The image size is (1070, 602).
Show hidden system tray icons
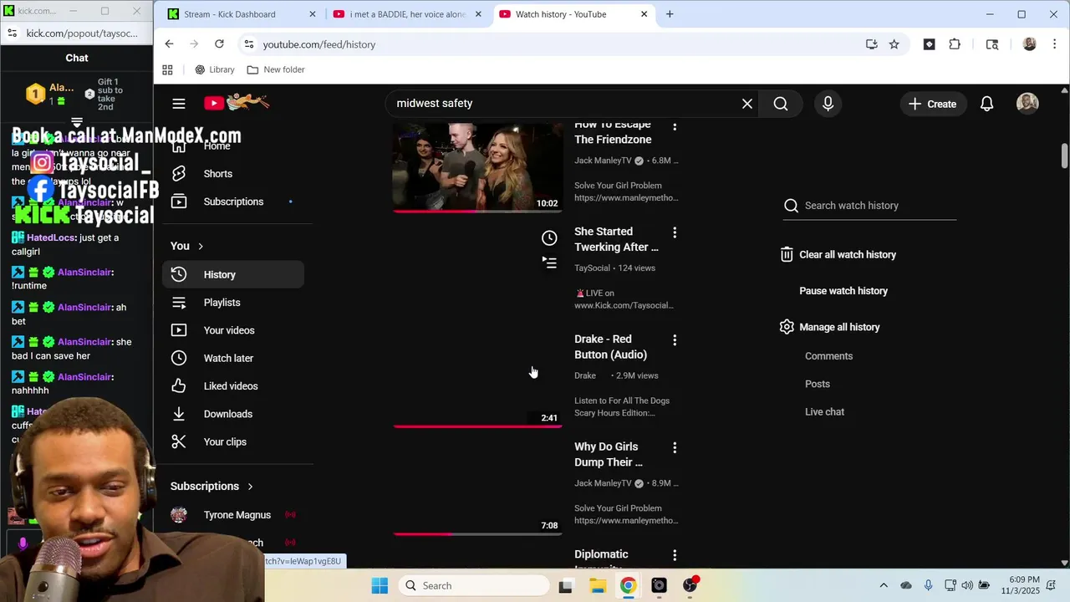click(x=884, y=586)
